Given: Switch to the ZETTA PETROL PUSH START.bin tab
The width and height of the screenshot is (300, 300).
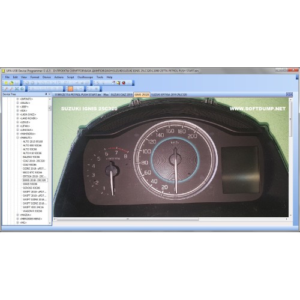Looking at the screenshot, I should coord(77,95).
